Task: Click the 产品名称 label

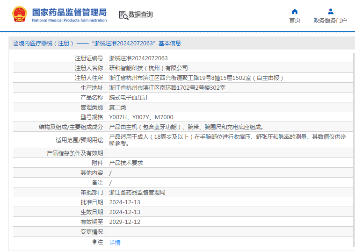Action: pyautogui.click(x=92, y=98)
